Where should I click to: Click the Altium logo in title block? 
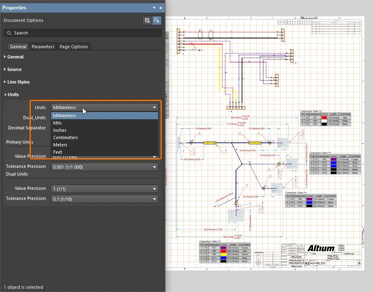pyautogui.click(x=321, y=248)
